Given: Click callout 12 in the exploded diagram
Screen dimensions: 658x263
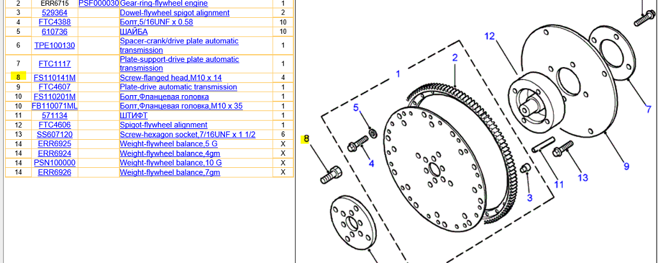Looking at the screenshot, I should coord(489,37).
